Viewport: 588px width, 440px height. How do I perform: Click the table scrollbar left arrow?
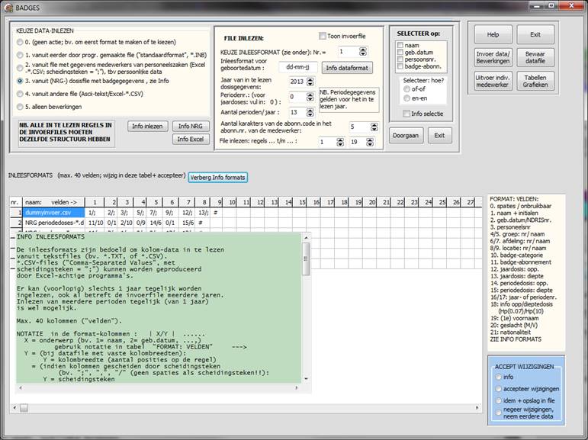coord(14,408)
